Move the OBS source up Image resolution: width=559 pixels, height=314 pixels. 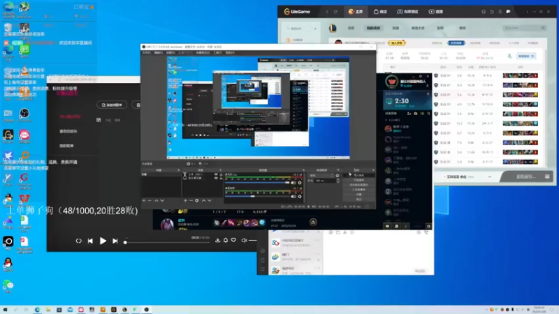click(203, 201)
